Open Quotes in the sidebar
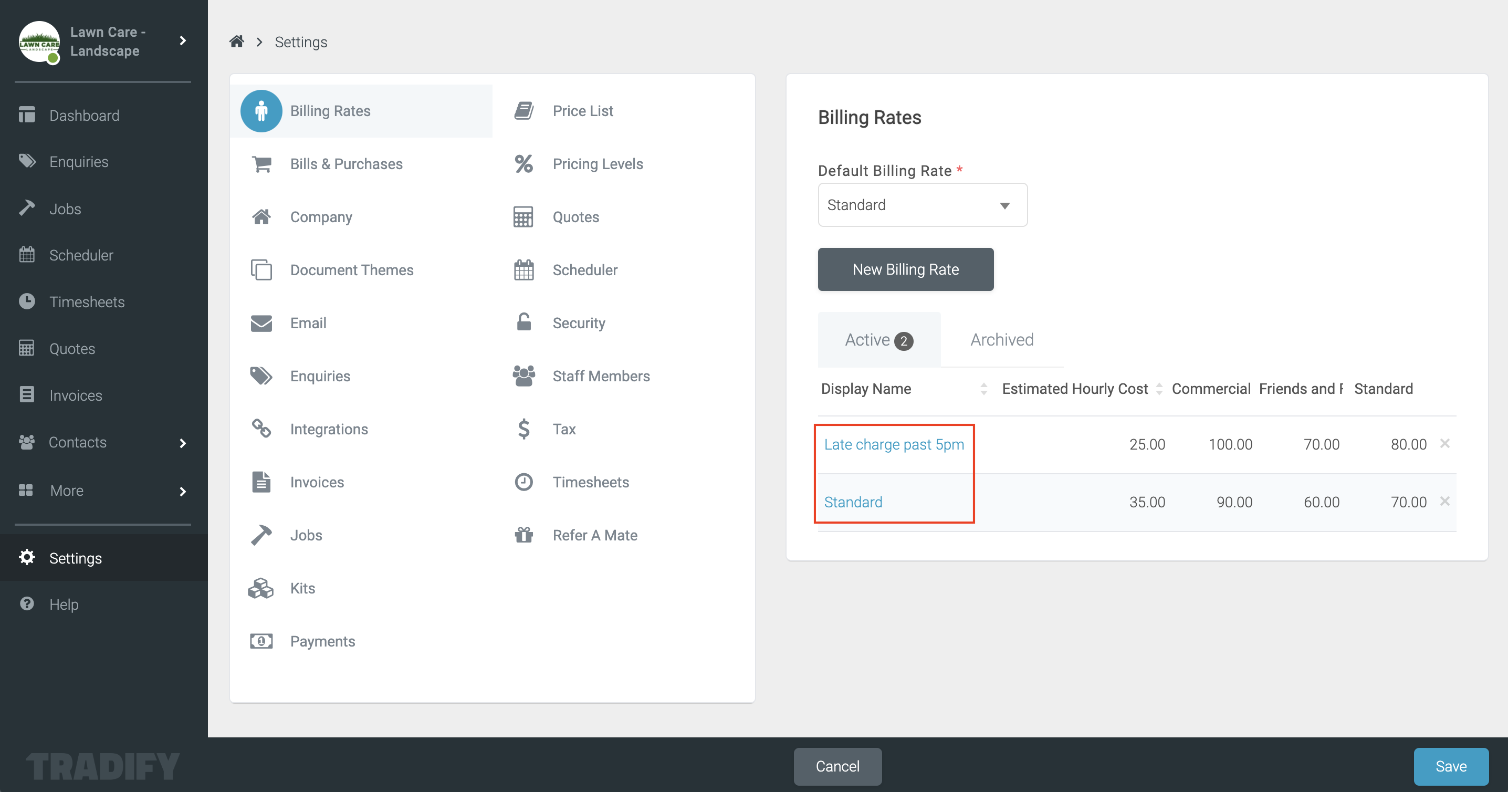The width and height of the screenshot is (1508, 792). tap(72, 349)
